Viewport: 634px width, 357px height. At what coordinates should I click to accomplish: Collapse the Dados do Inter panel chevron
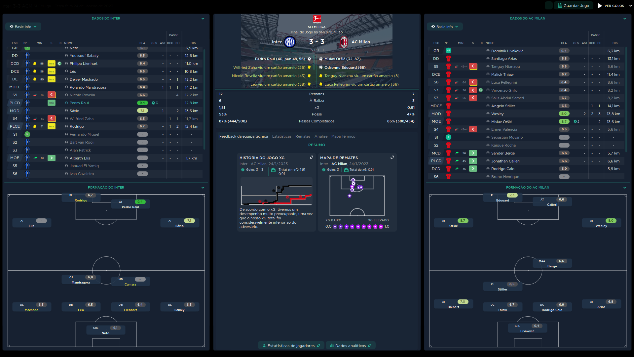click(203, 19)
